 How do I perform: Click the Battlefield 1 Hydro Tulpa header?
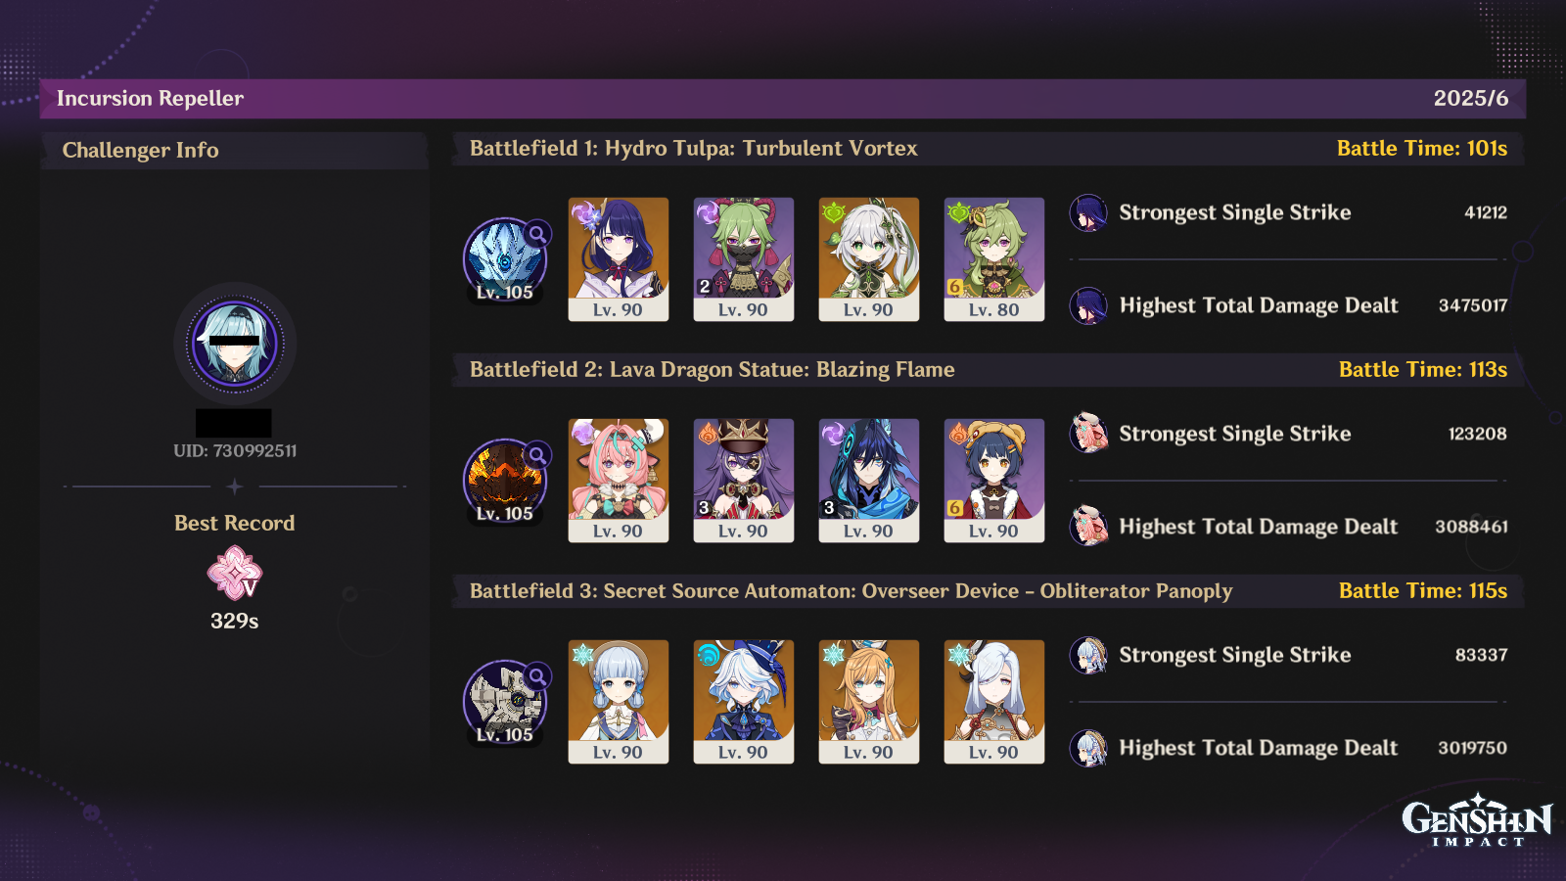point(989,149)
